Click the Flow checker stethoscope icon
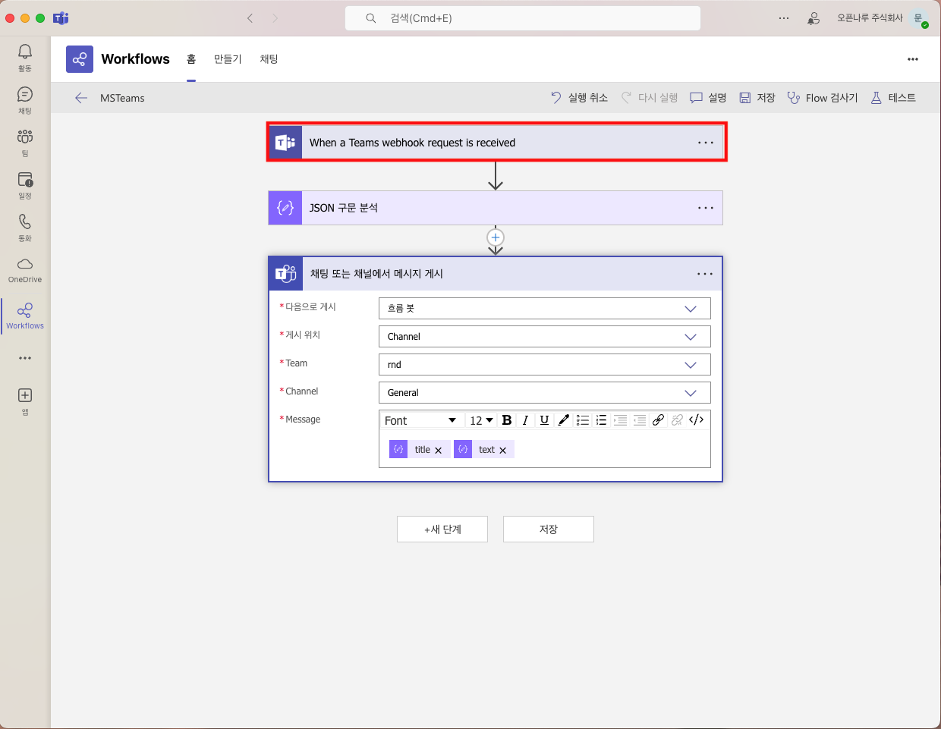This screenshot has height=729, width=941. pyautogui.click(x=794, y=98)
